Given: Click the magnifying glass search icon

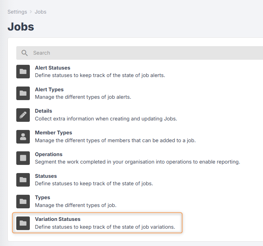Looking at the screenshot, I should click(x=24, y=53).
